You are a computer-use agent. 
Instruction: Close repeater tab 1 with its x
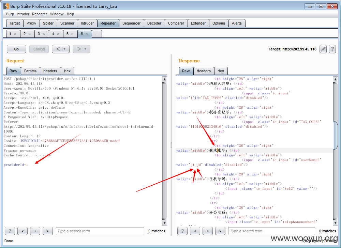(x=15, y=34)
